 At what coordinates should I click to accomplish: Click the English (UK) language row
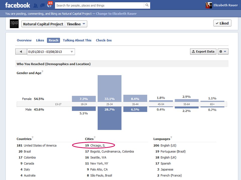pyautogui.click(x=166, y=157)
